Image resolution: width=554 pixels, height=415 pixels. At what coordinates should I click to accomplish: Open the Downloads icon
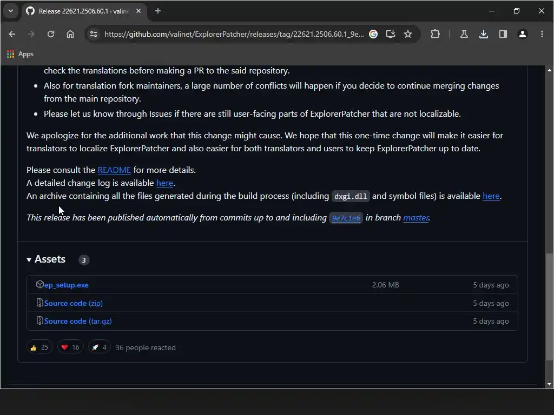(483, 34)
